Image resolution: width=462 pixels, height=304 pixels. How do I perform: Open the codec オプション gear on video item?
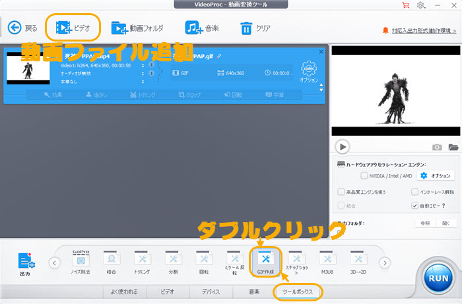click(308, 69)
